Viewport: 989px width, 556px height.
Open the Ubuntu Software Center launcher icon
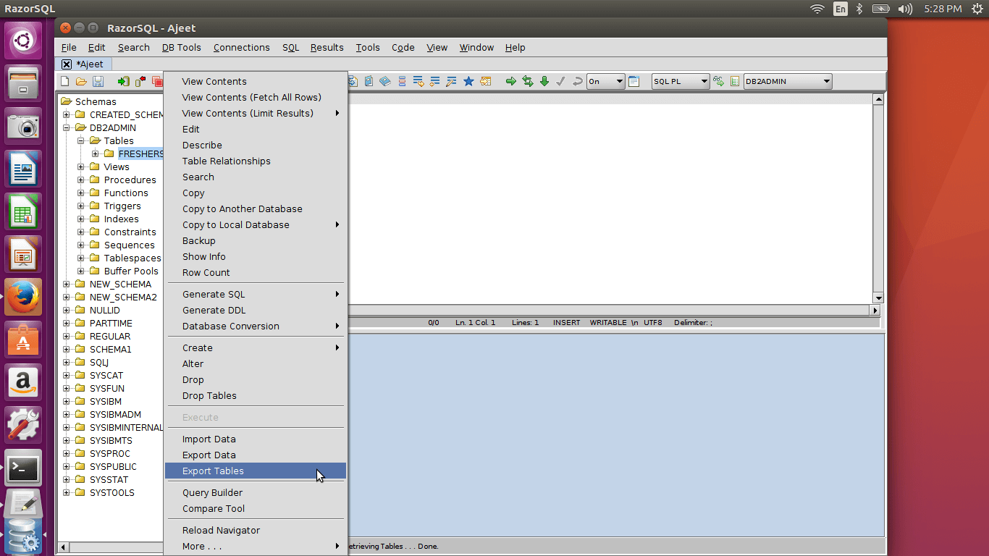(23, 340)
